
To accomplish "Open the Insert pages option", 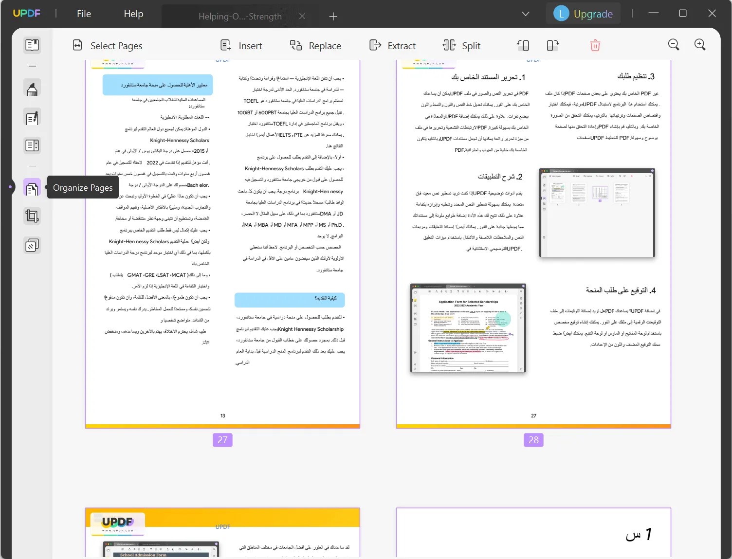I will 241,45.
